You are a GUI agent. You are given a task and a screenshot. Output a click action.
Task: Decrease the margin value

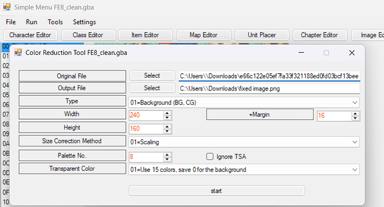pyautogui.click(x=356, y=118)
